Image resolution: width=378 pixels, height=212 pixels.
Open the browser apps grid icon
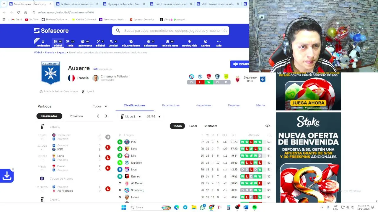pyautogui.click(x=4, y=19)
